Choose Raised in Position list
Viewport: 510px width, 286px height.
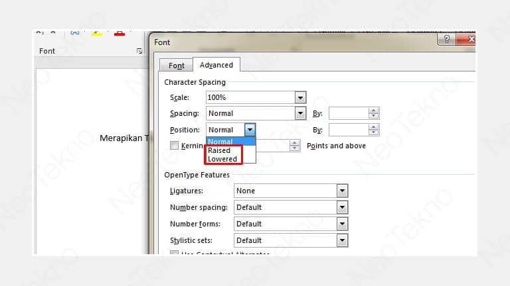click(230, 150)
